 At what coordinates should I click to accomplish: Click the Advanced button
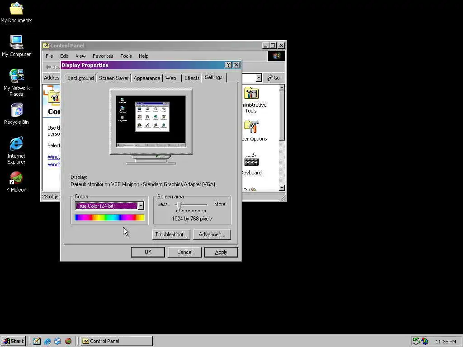(x=212, y=234)
